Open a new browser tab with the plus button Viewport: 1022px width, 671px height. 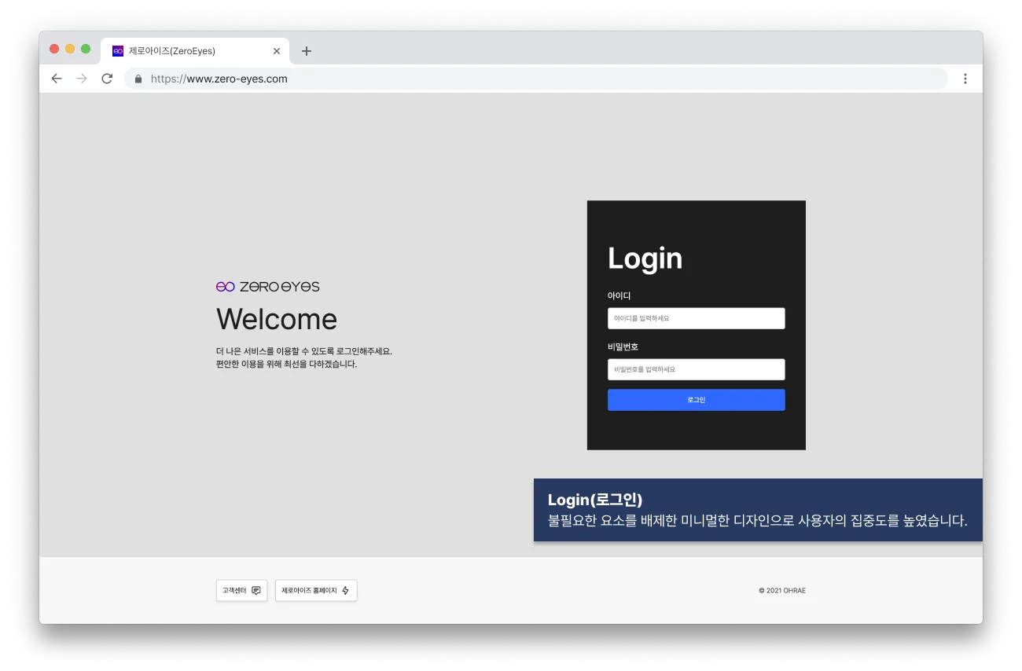pyautogui.click(x=307, y=50)
